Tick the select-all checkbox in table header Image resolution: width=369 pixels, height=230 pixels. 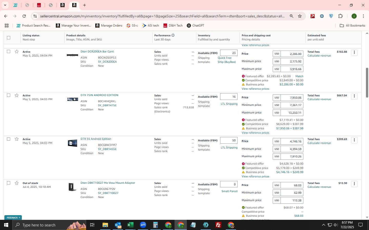point(8,38)
